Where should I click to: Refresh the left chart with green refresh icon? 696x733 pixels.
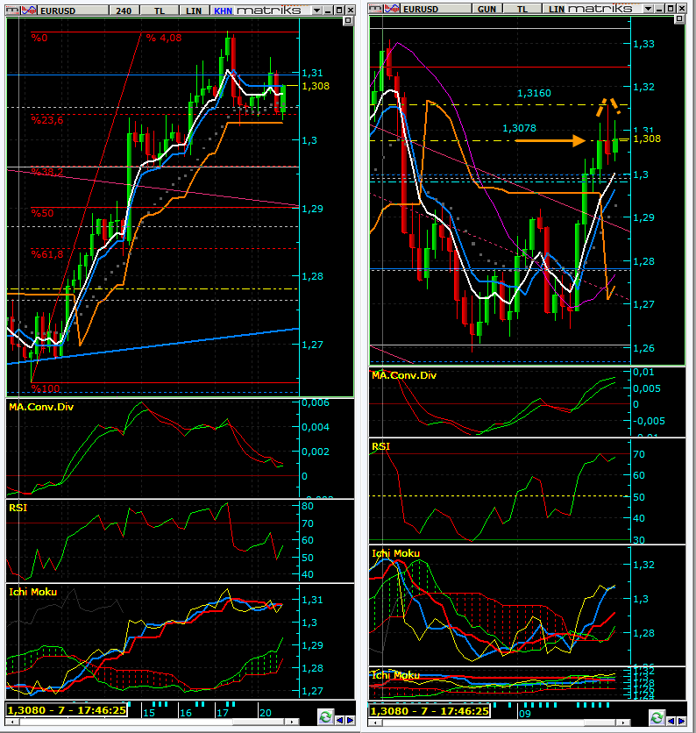pyautogui.click(x=325, y=716)
